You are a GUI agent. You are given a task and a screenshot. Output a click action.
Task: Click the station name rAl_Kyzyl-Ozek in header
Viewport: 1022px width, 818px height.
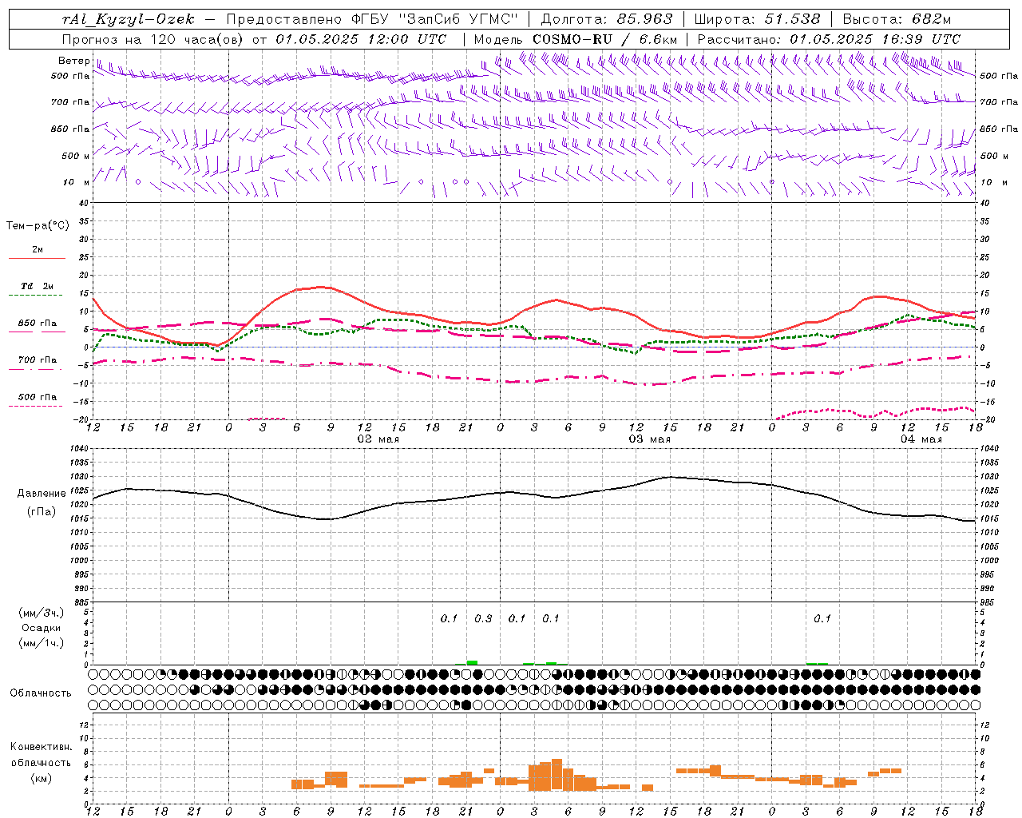tap(128, 19)
